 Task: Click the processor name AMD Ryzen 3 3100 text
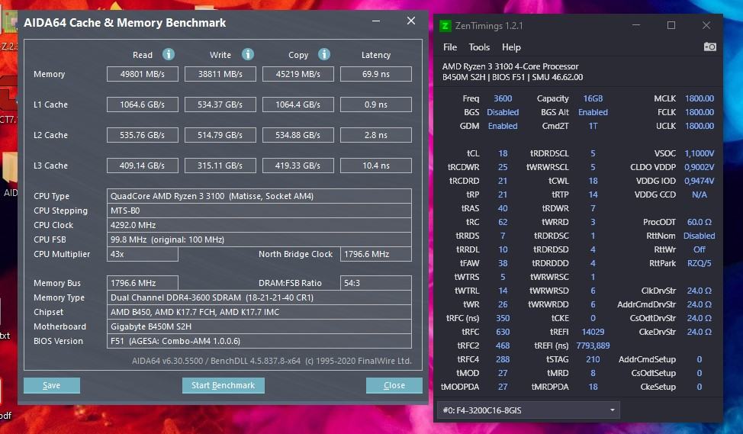(510, 67)
